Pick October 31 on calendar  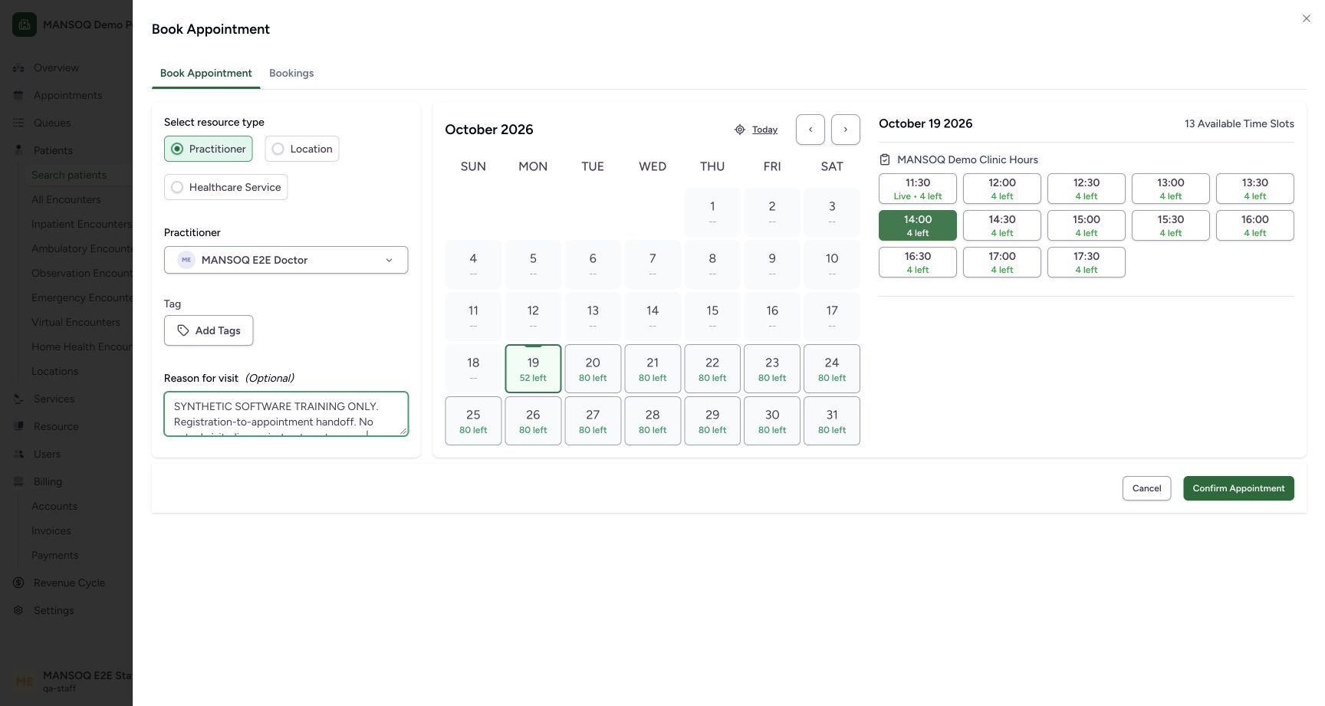click(x=832, y=421)
